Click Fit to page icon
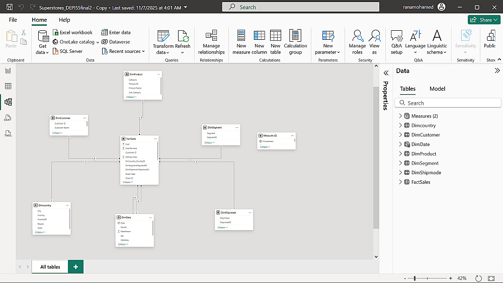 491,278
